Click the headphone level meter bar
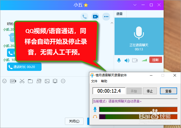This screenshot has width=181, height=128. tap(138, 117)
